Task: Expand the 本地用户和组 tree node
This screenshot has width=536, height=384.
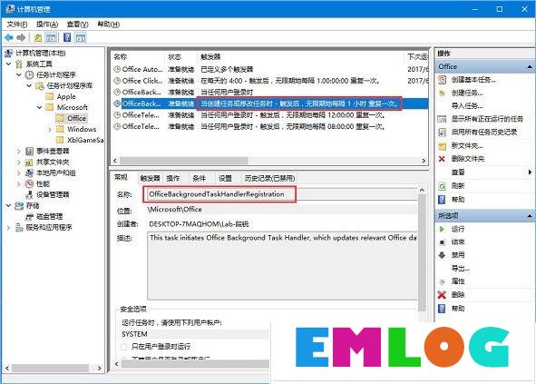Action: [19, 173]
